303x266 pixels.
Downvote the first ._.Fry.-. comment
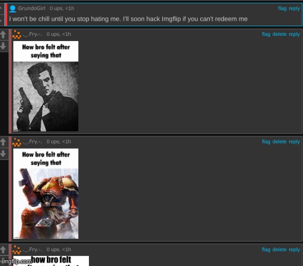tap(3, 46)
